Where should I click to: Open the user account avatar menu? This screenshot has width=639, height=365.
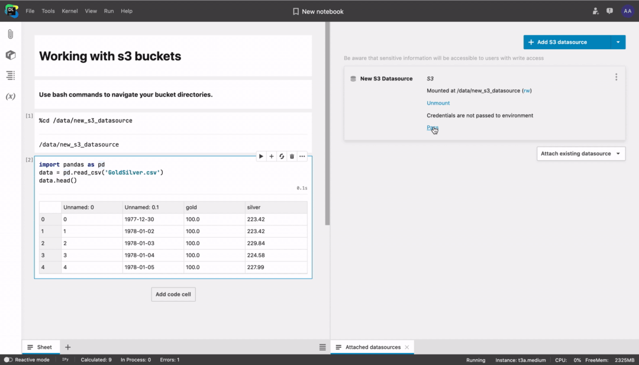(627, 11)
